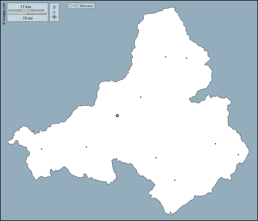This screenshot has width=258, height=221.
Task: Click the kilometre scale bar
Action: click(26, 10)
